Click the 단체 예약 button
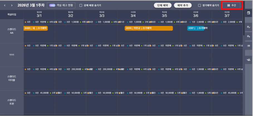The image size is (253, 116). point(163,5)
